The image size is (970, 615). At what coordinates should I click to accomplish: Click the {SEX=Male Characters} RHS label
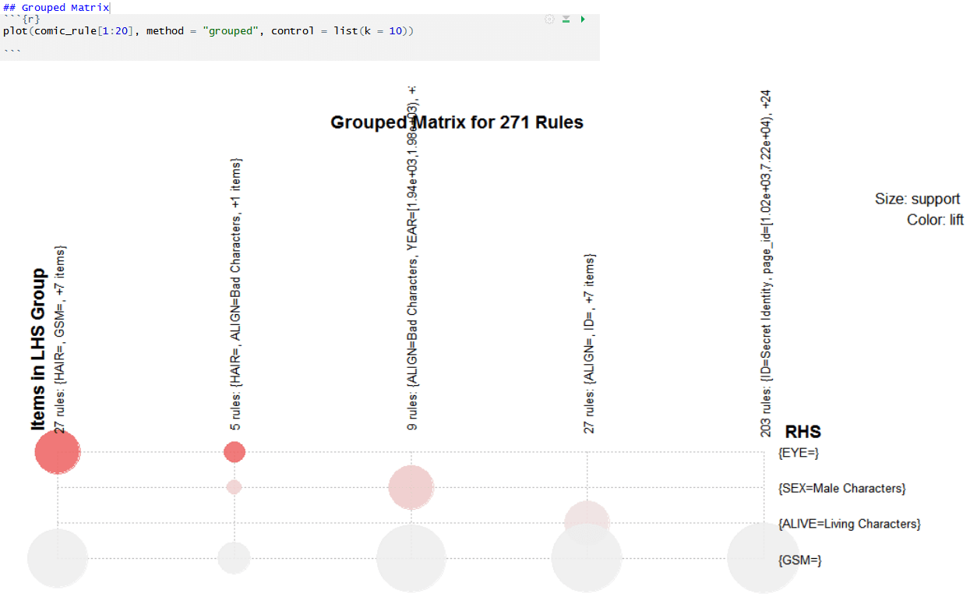click(841, 488)
